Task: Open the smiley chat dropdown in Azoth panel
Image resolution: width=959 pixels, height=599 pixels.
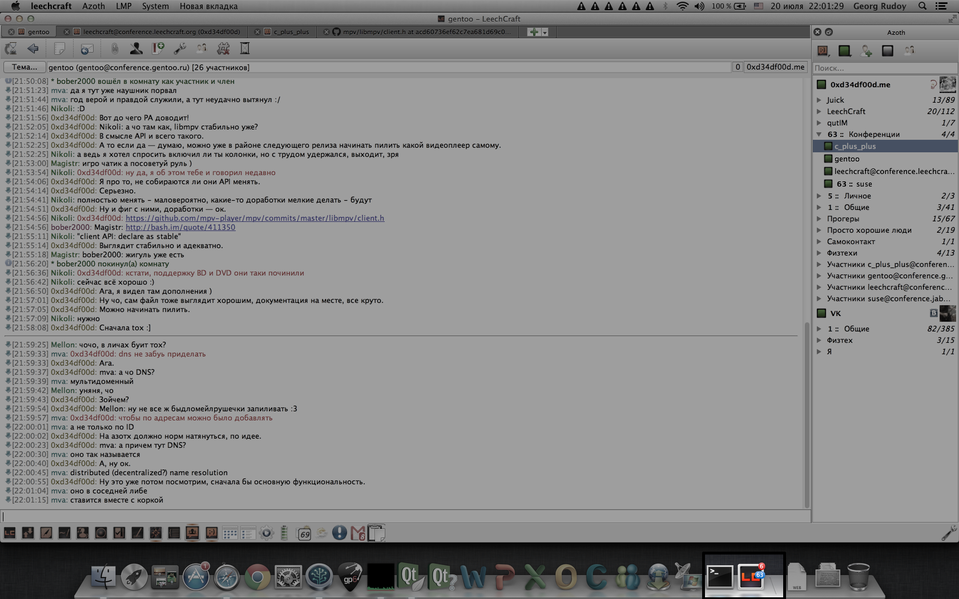Action: point(823,51)
